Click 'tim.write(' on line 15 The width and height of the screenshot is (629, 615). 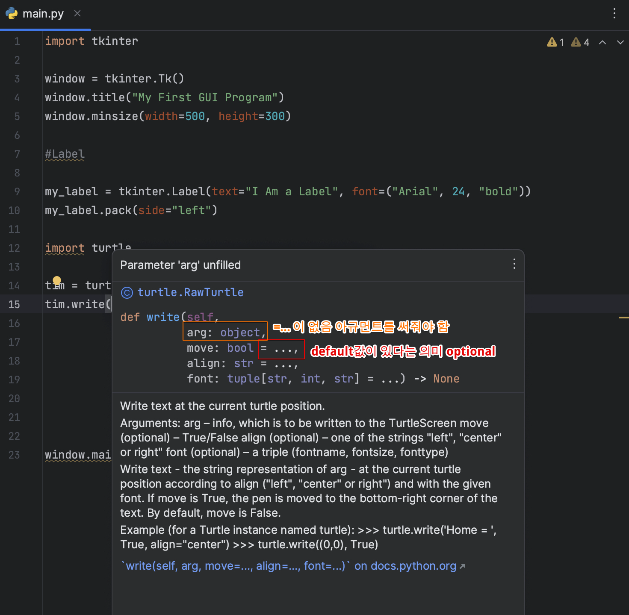(x=78, y=304)
